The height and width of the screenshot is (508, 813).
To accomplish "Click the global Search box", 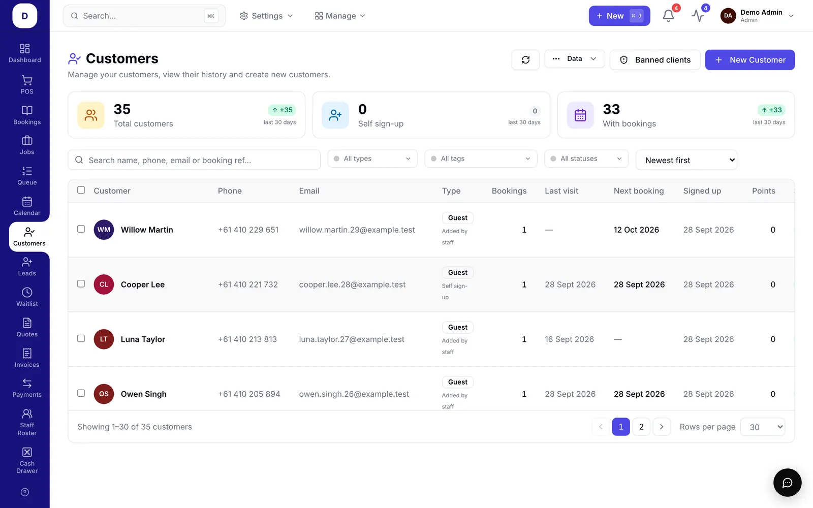I will (x=144, y=16).
